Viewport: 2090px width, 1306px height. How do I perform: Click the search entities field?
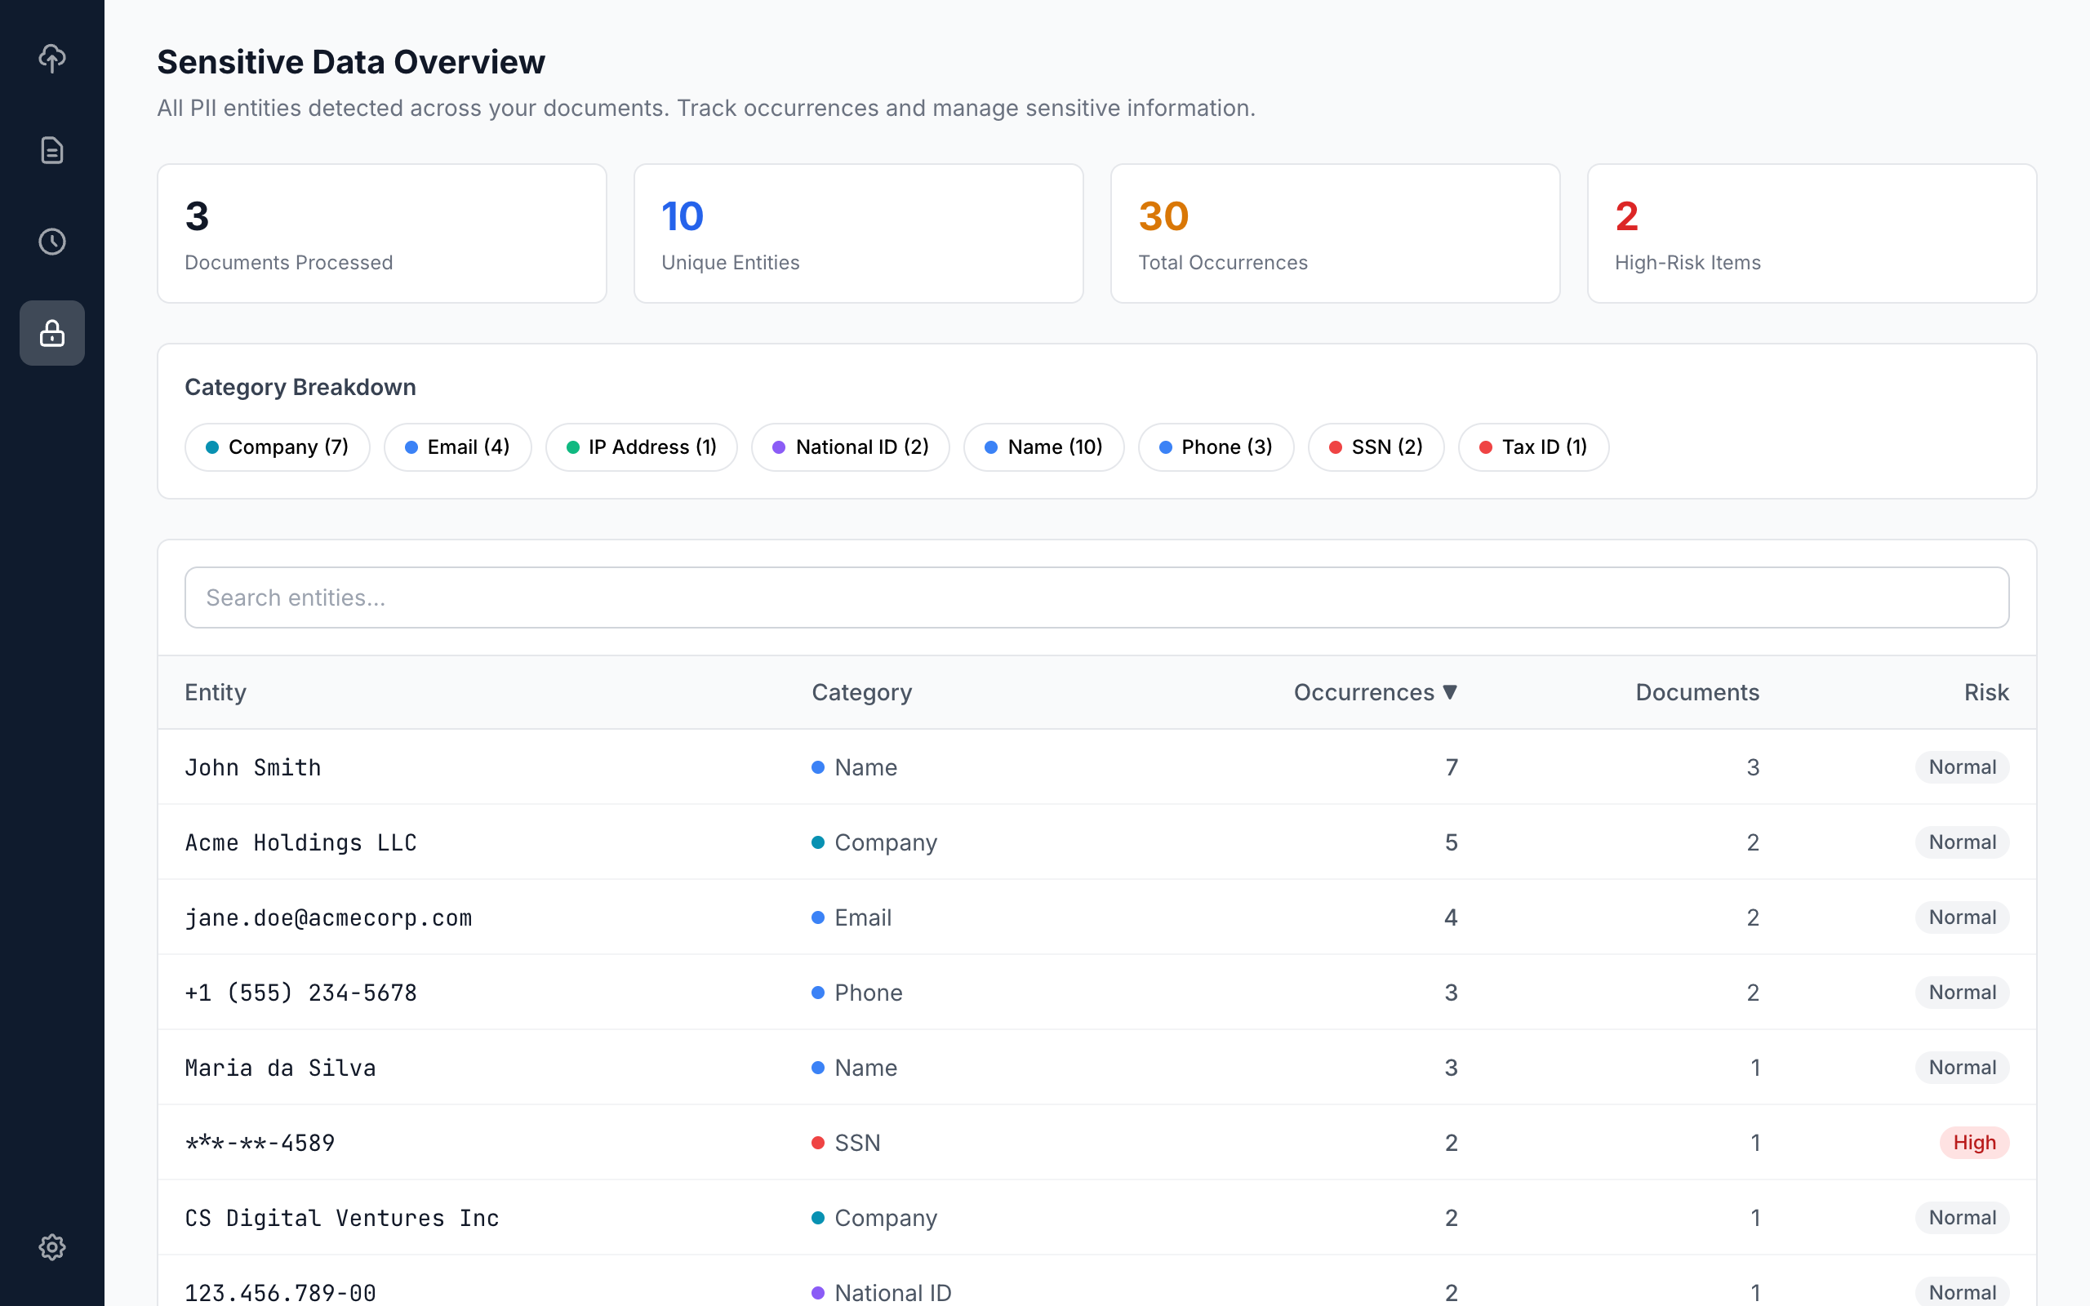pyautogui.click(x=1096, y=597)
